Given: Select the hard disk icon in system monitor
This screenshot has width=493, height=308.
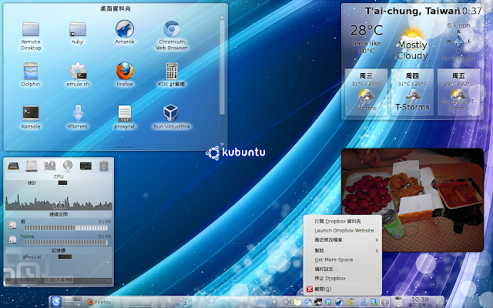Looking at the screenshot, I should [32, 166].
